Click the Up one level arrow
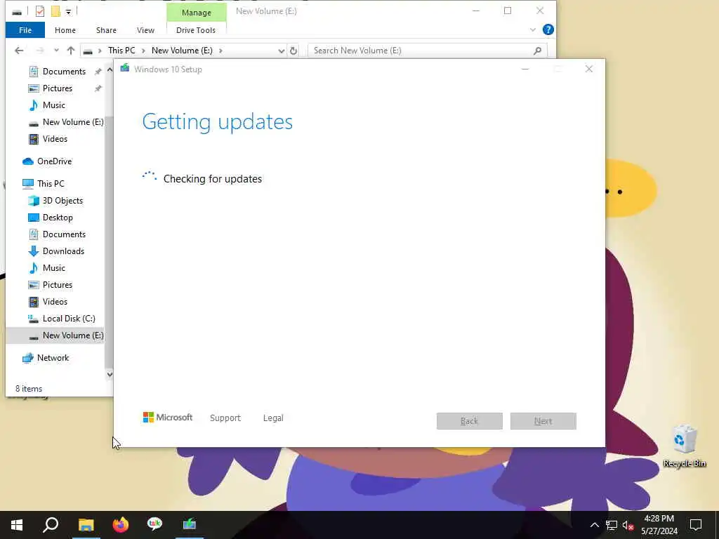The height and width of the screenshot is (539, 719). click(x=71, y=51)
